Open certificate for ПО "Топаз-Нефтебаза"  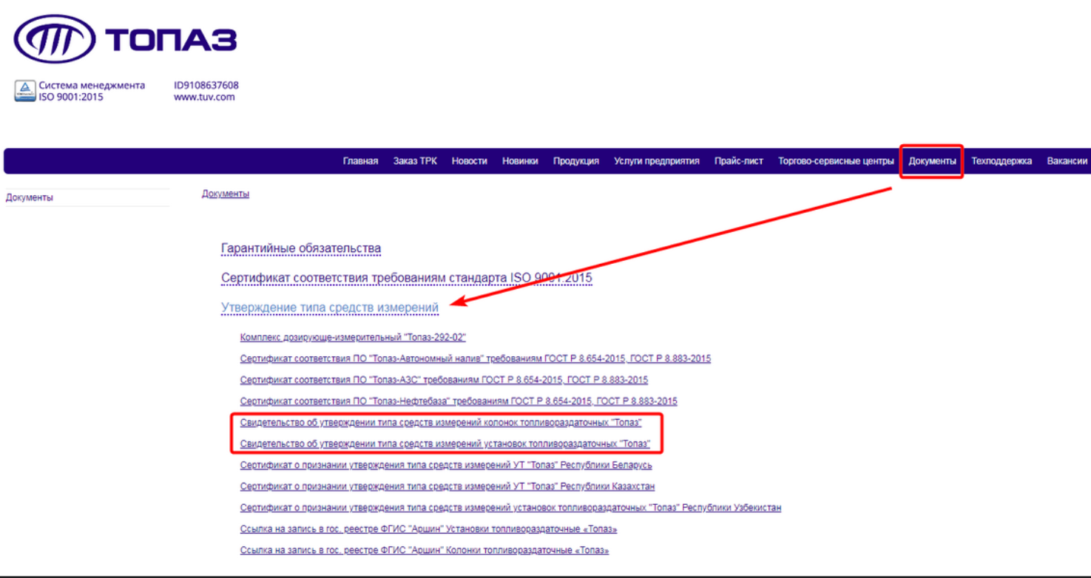tap(459, 401)
